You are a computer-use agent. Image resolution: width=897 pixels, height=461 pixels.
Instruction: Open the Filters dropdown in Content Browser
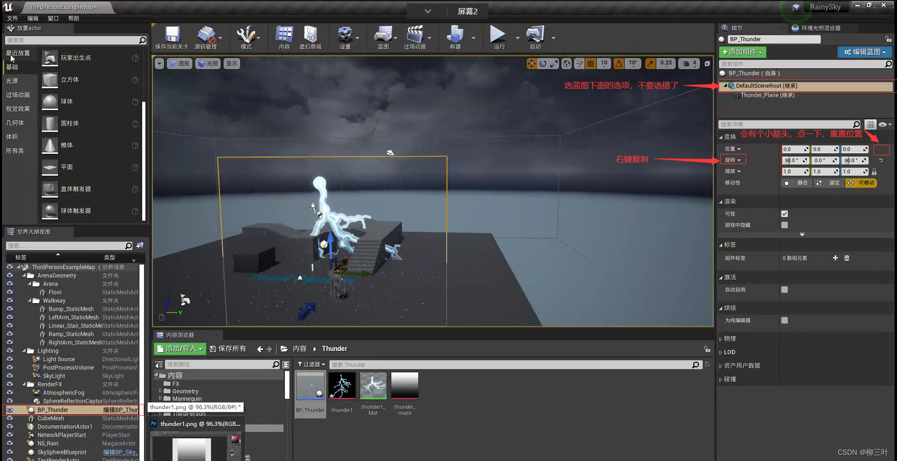[311, 365]
